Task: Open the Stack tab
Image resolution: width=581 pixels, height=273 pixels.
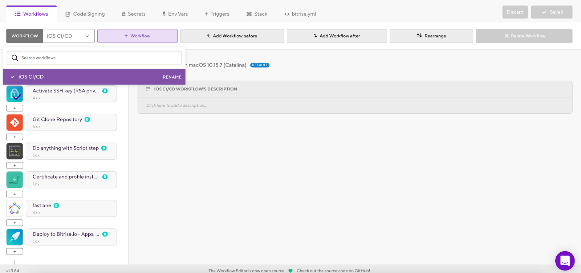Action: [257, 14]
